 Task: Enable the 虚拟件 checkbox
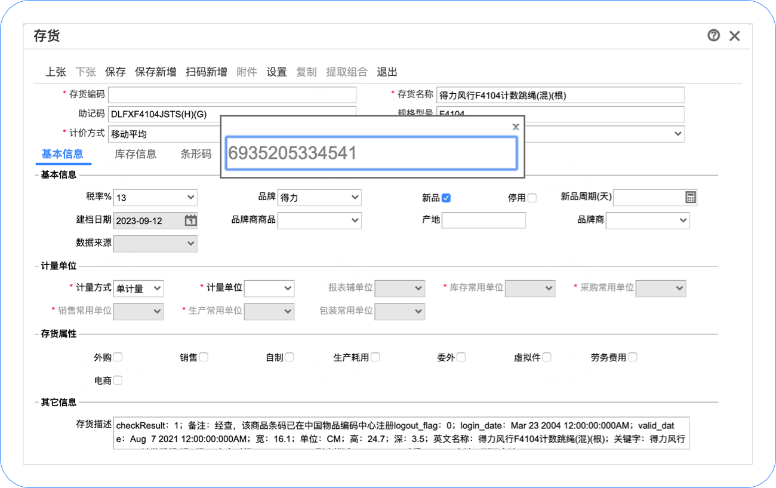(546, 357)
